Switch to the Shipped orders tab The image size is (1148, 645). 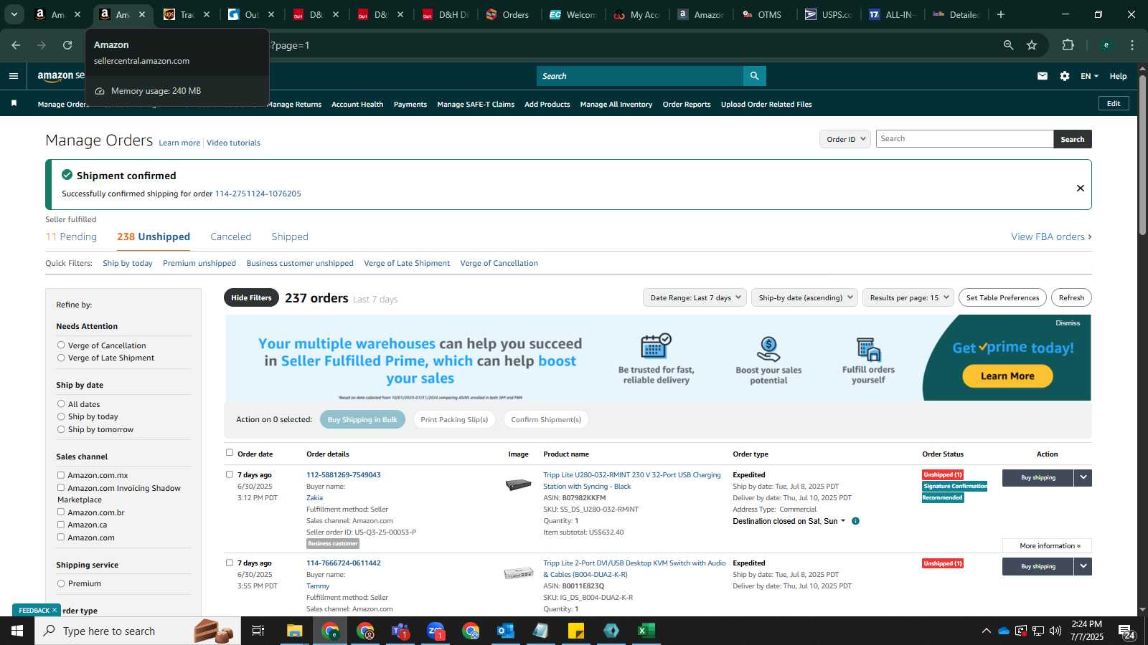(x=290, y=236)
